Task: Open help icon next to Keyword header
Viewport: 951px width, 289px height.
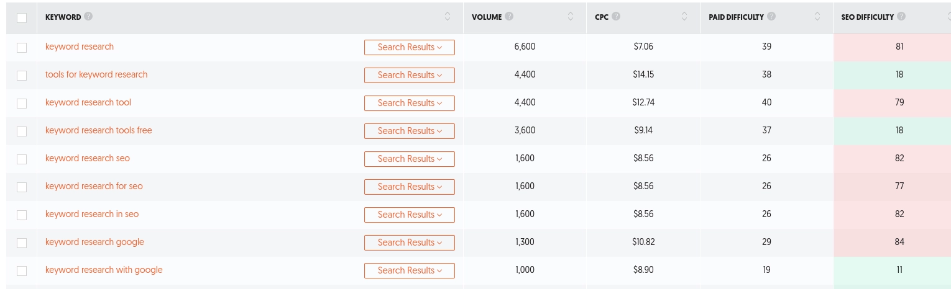Action: (x=88, y=17)
